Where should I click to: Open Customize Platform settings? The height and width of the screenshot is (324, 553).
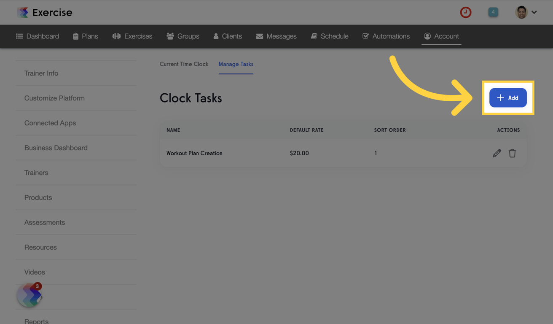tap(76, 98)
